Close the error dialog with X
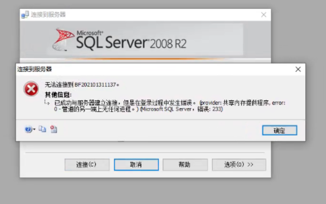 coord(298,69)
